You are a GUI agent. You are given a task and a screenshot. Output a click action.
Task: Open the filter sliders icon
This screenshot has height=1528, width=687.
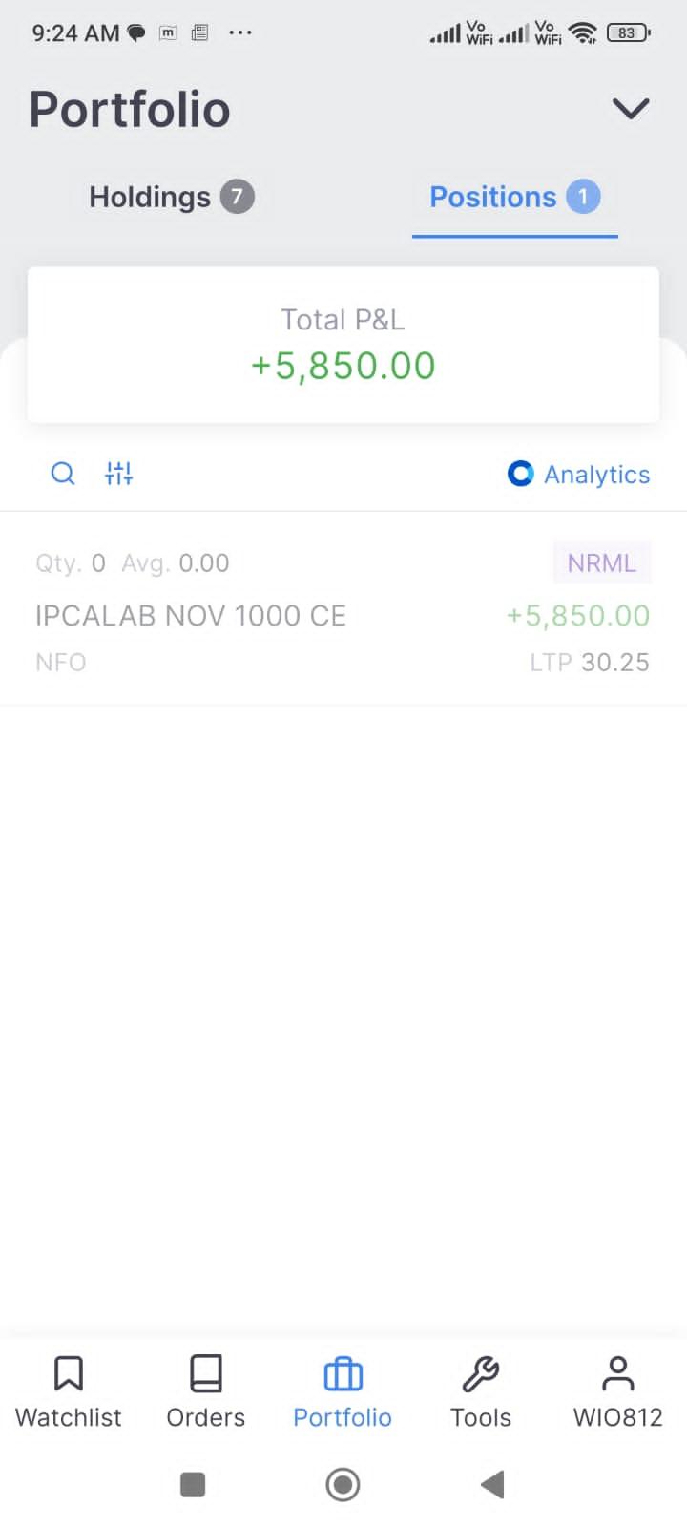point(119,474)
